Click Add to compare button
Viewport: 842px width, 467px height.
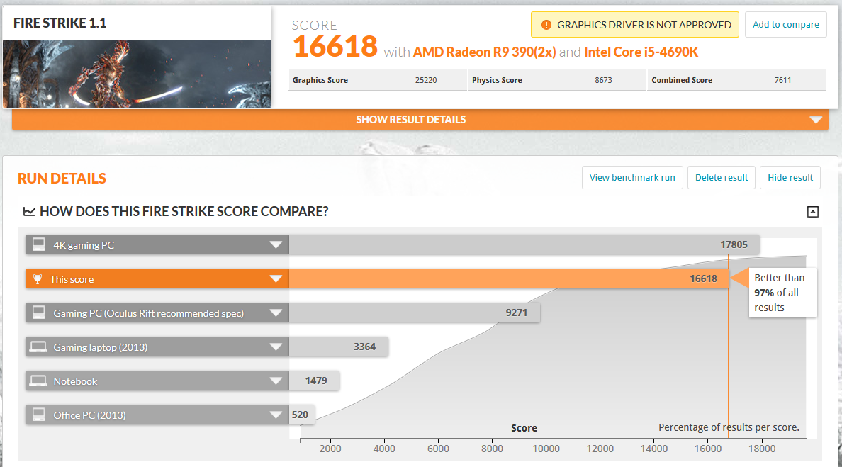click(785, 25)
